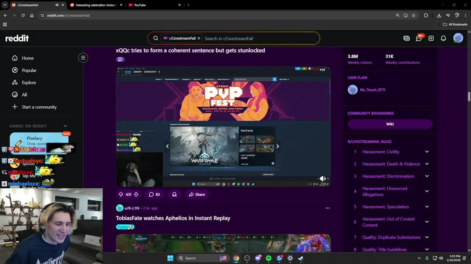The width and height of the screenshot is (471, 264).
Task: Collapse the Reddit left navigation sidebar
Action: (x=83, y=58)
